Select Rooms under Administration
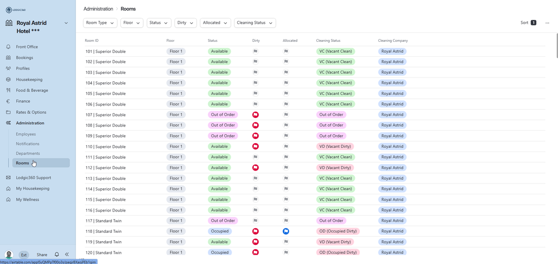 click(41, 163)
